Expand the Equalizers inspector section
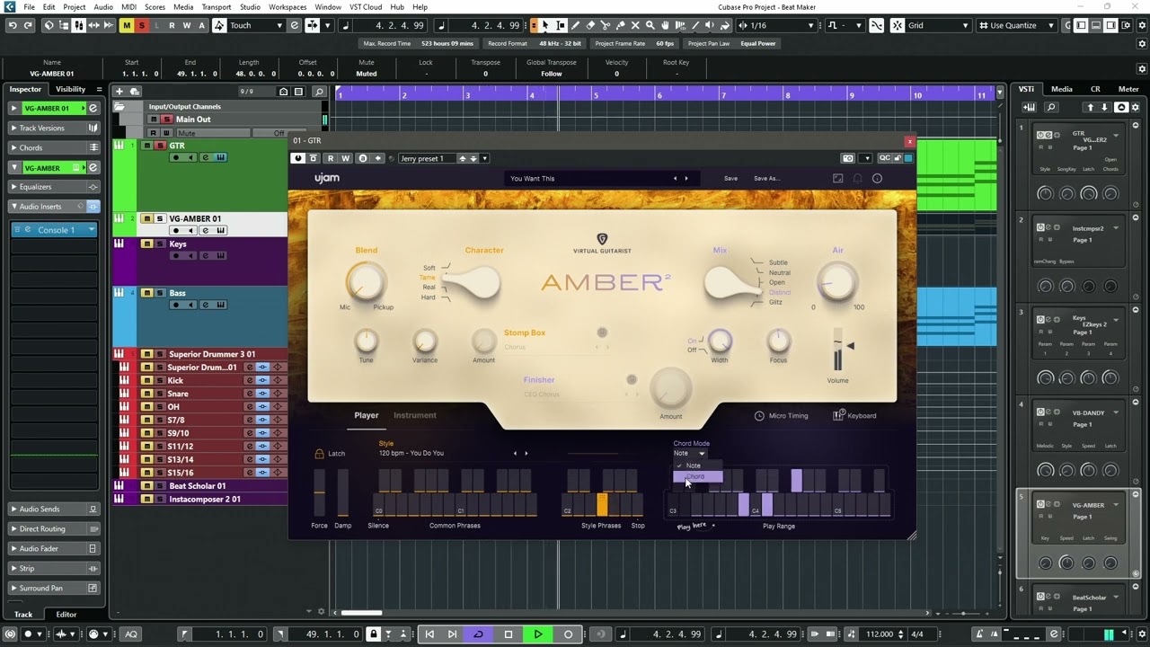Image resolution: width=1150 pixels, height=647 pixels. point(55,187)
